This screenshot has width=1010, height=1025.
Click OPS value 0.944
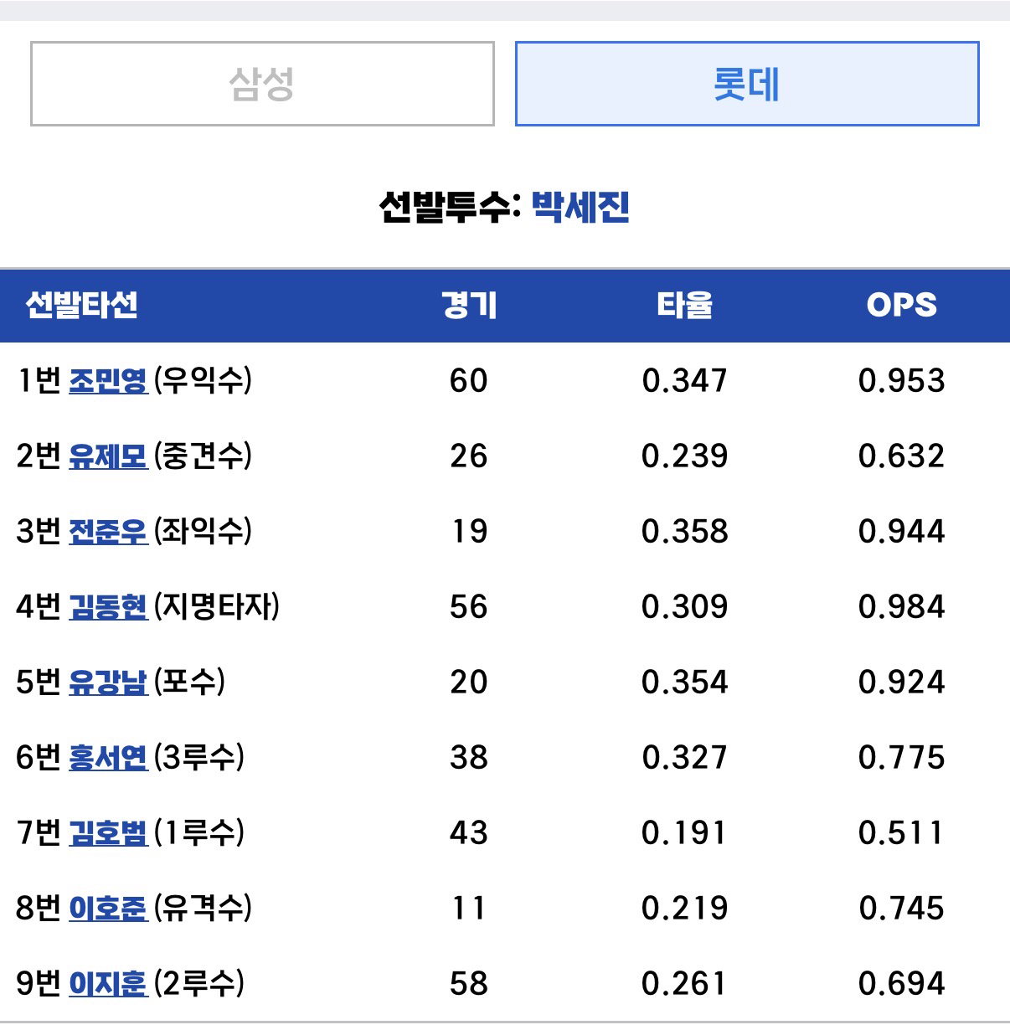(902, 532)
